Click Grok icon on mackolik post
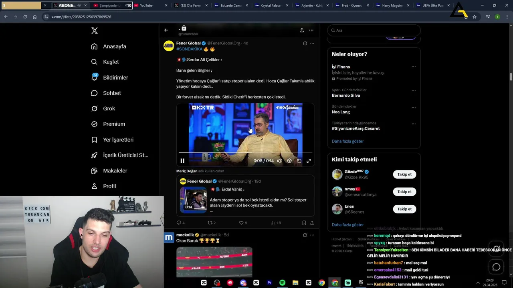The width and height of the screenshot is (513, 288). [305, 235]
